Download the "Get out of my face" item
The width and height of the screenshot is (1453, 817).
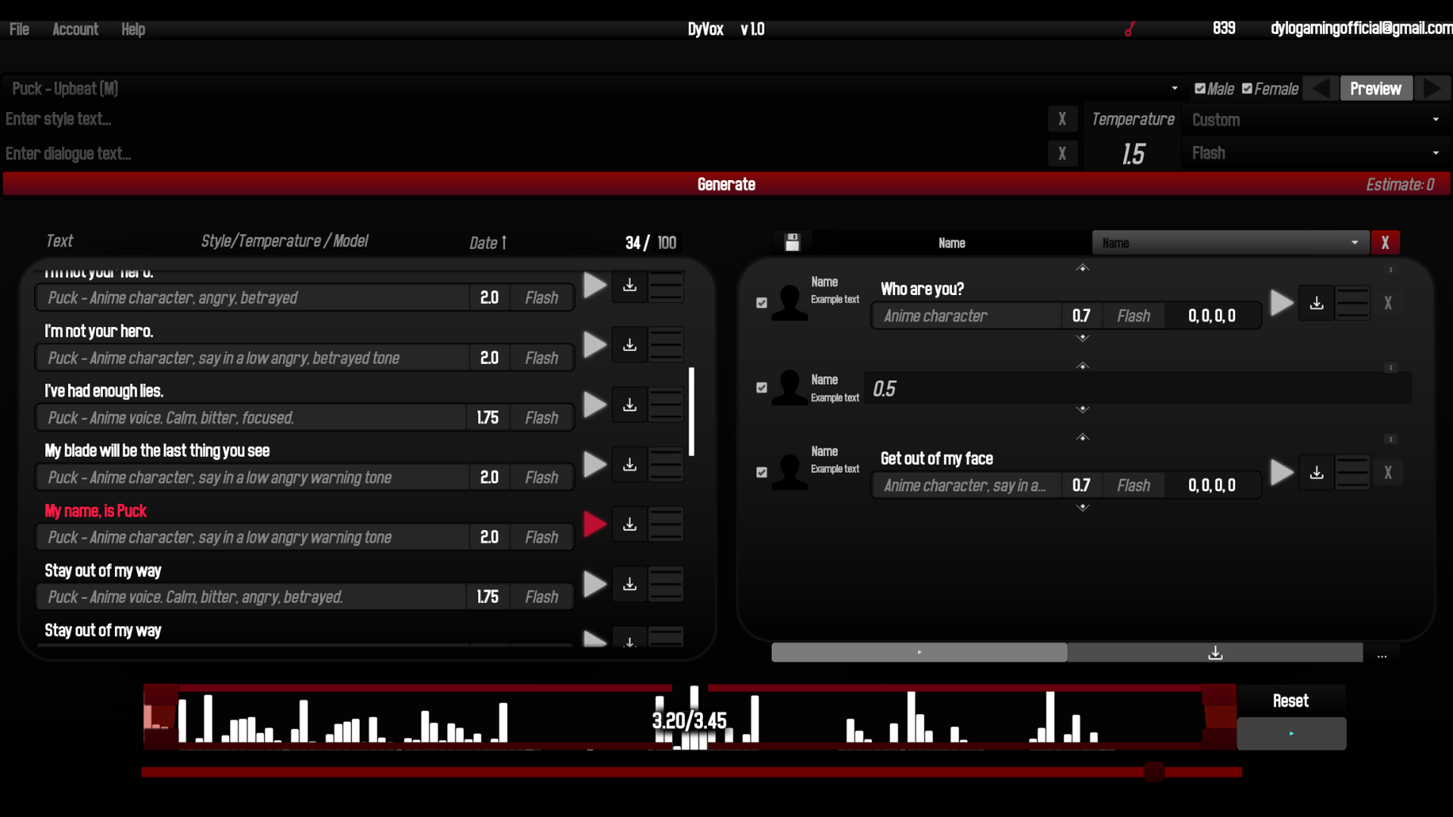click(1317, 472)
